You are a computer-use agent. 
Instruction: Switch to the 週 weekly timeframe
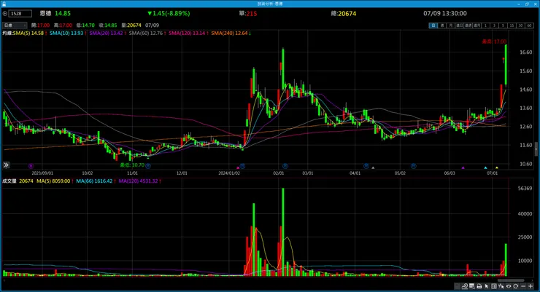(x=442, y=25)
